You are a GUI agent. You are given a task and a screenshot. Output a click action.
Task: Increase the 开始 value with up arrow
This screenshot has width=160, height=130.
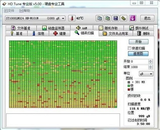coord(150,60)
